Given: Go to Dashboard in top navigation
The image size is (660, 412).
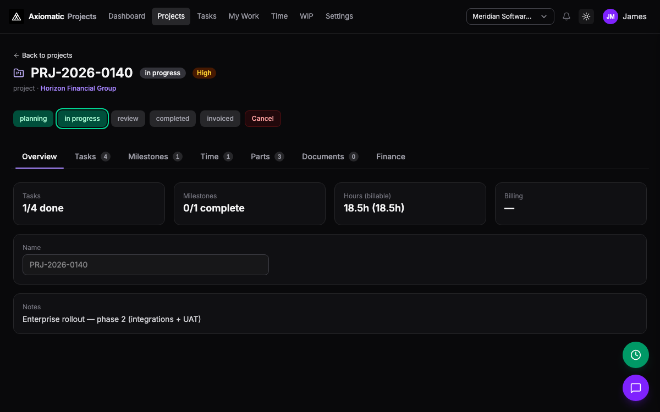Looking at the screenshot, I should click(127, 16).
